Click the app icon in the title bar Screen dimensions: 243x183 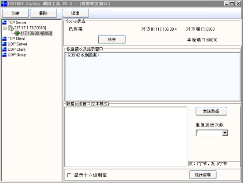click(x=4, y=4)
